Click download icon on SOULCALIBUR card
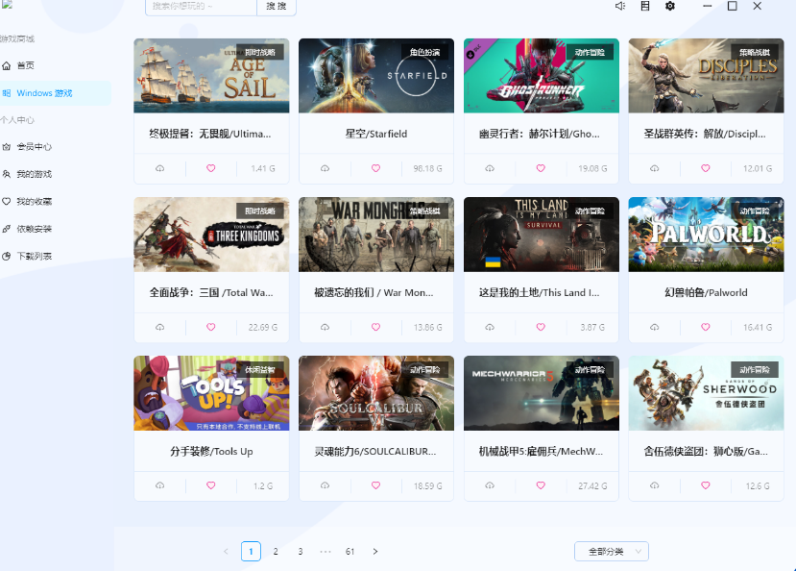This screenshot has height=571, width=796. pos(325,485)
